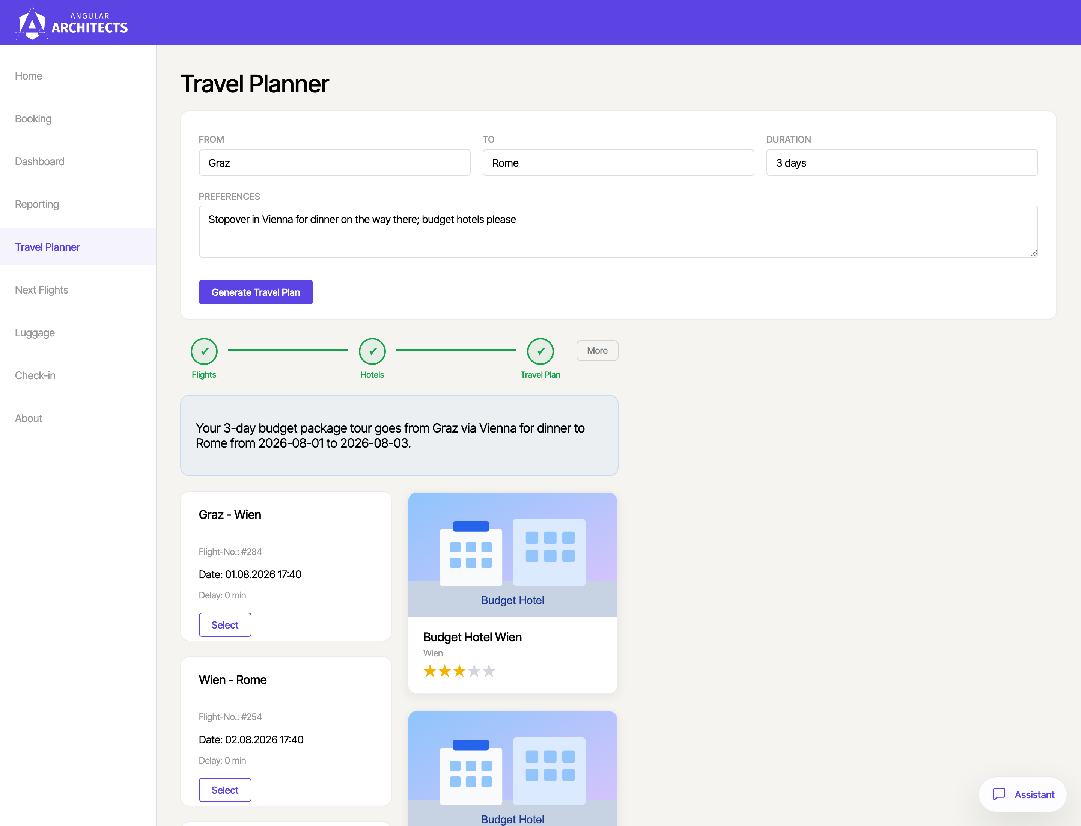
Task: Click the Budget Hotel Wien title
Action: click(473, 637)
